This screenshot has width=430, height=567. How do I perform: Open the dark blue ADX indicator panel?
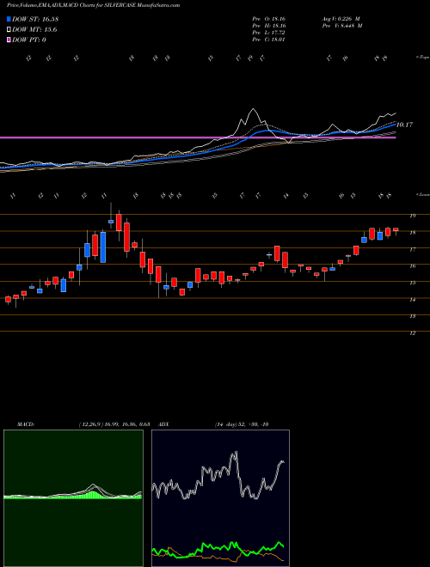(x=220, y=498)
